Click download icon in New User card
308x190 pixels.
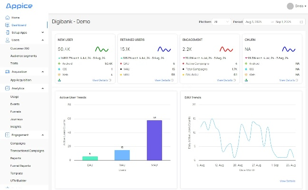pyautogui.click(x=59, y=80)
